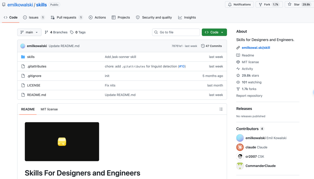View the 1.7k forks link

(x=249, y=89)
